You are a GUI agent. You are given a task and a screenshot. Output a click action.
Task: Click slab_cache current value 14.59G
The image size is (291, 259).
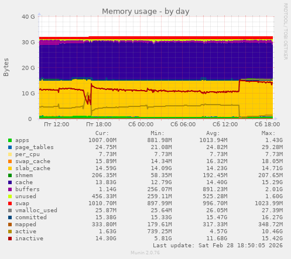tap(106, 168)
